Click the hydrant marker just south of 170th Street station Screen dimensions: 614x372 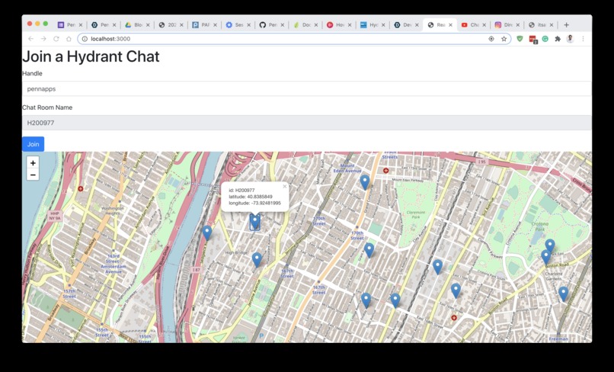[369, 250]
